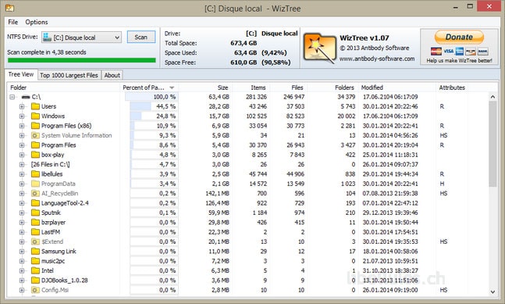Expand the Program Files node
505x304 pixels.
[22, 145]
